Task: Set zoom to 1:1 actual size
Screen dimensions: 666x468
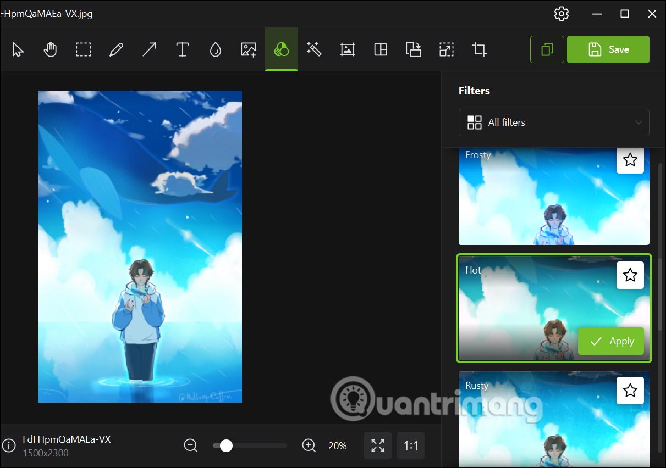Action: click(411, 445)
